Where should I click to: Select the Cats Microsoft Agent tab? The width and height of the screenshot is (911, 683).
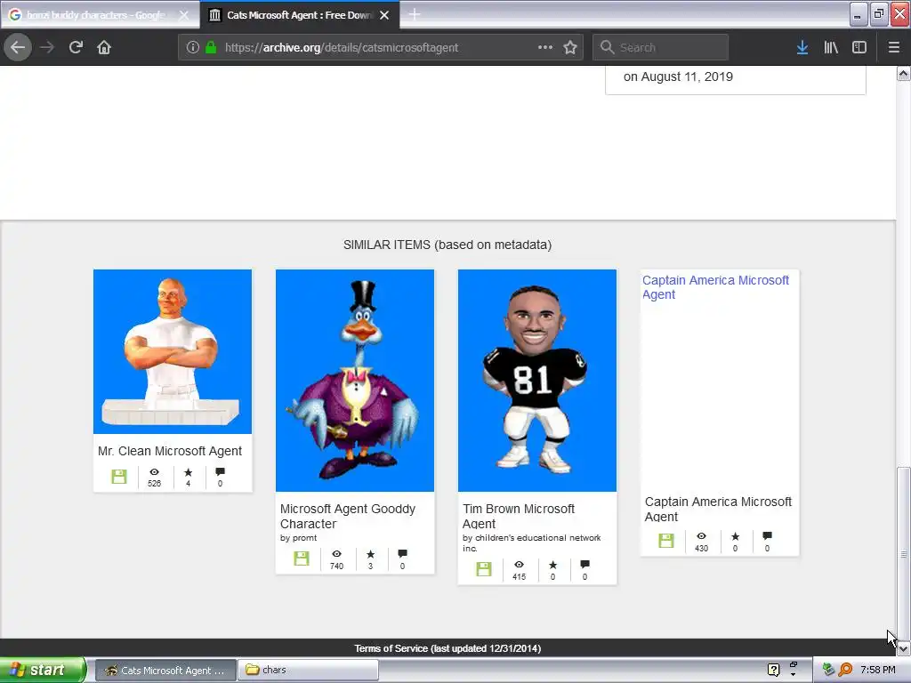[x=299, y=15]
